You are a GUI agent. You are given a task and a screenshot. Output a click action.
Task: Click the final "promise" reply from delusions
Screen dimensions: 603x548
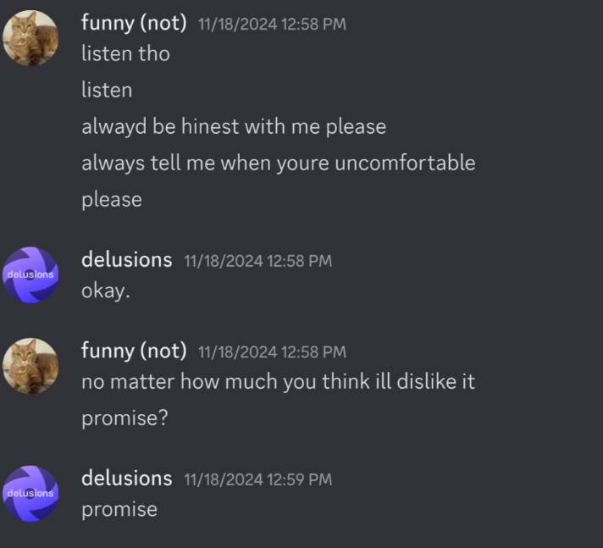point(119,509)
